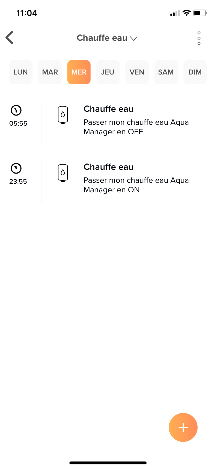The width and height of the screenshot is (216, 469).
Task: Tap the orange plus add button
Action: point(183,427)
